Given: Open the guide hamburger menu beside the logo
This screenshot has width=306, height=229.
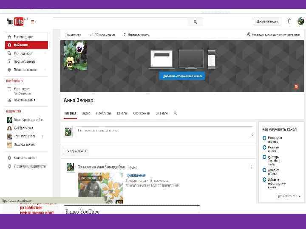Looking at the screenshot, I should pos(34,22).
